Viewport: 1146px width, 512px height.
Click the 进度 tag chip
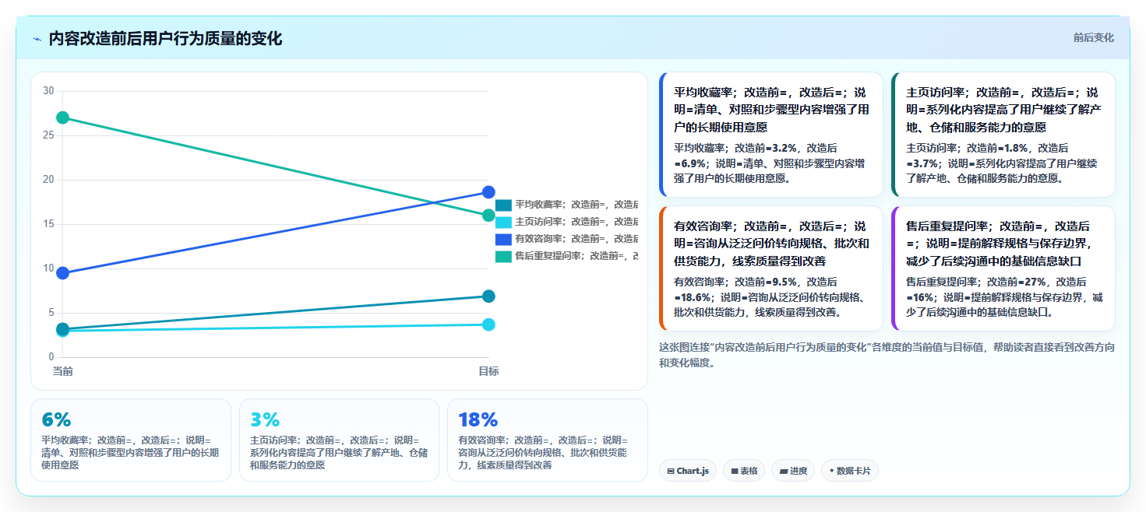(793, 471)
